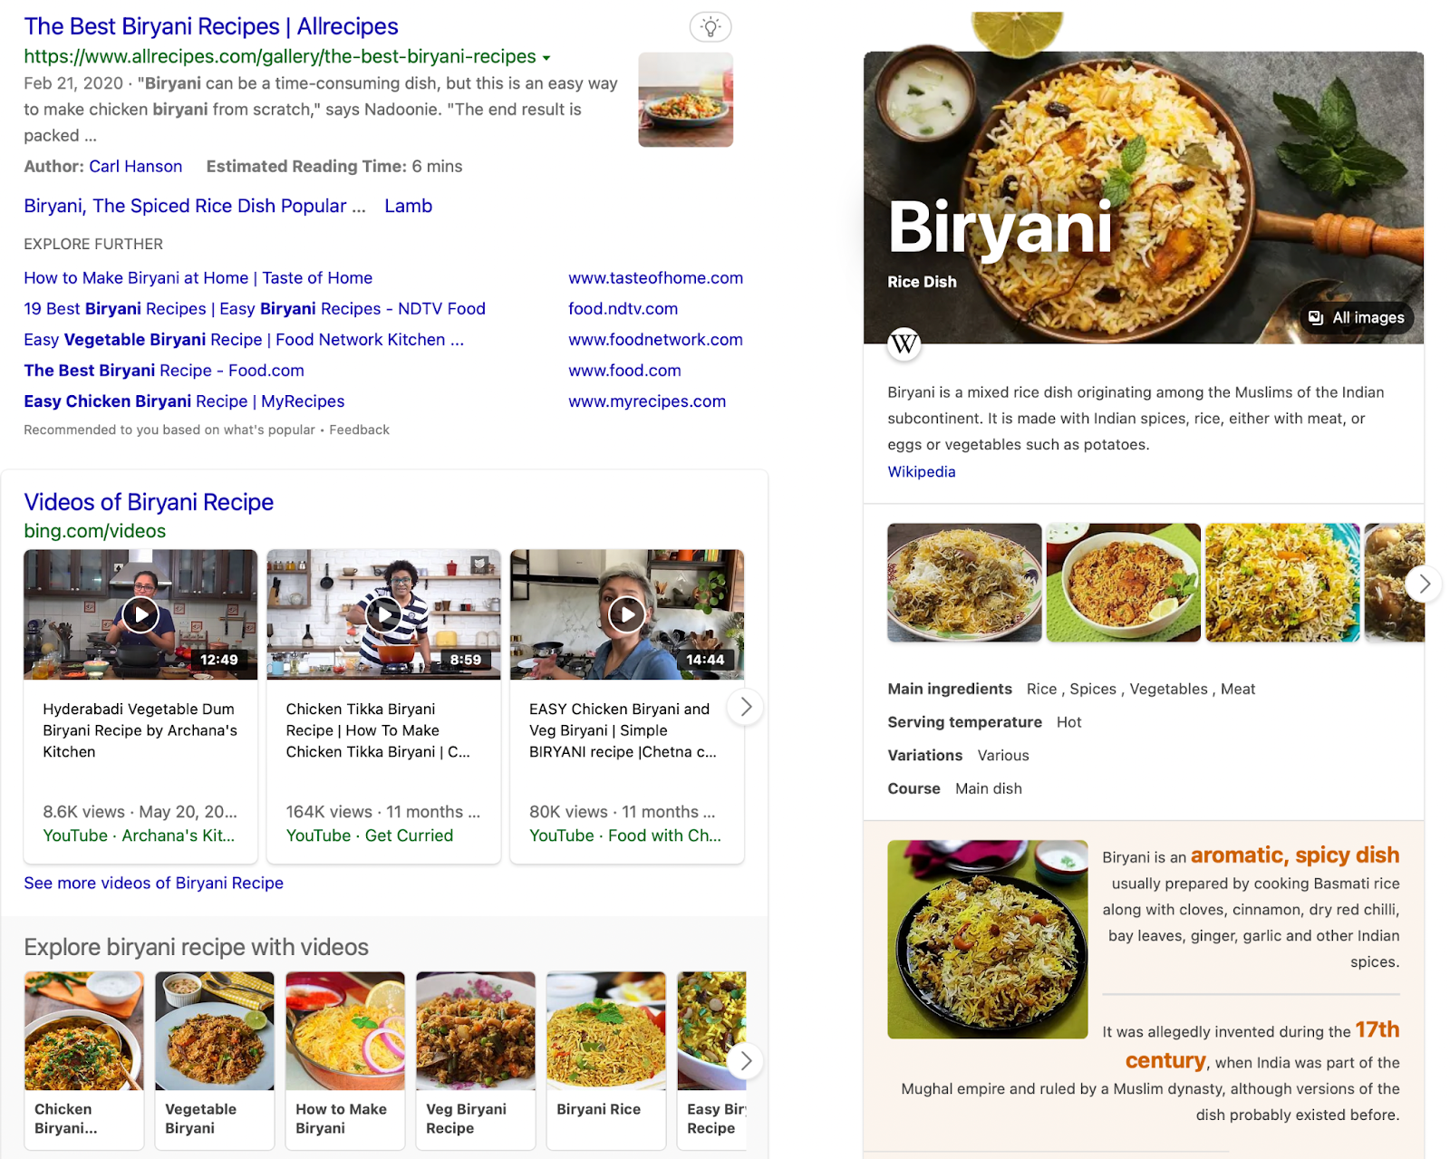Open the Lamb sublink
1450x1159 pixels.
click(409, 206)
